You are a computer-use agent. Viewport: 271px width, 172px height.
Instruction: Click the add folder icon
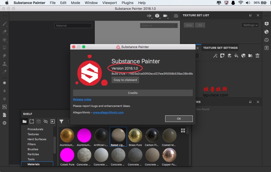[x=250, y=56]
